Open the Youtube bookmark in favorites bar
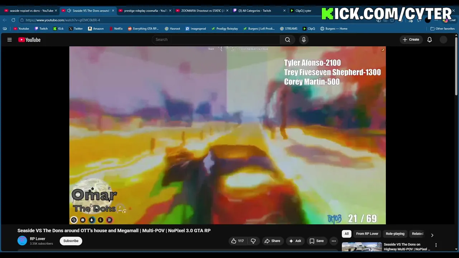The image size is (459, 258). (21, 29)
